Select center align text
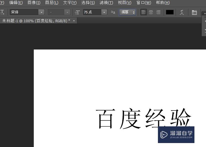The height and width of the screenshot is (147, 206). point(151,12)
